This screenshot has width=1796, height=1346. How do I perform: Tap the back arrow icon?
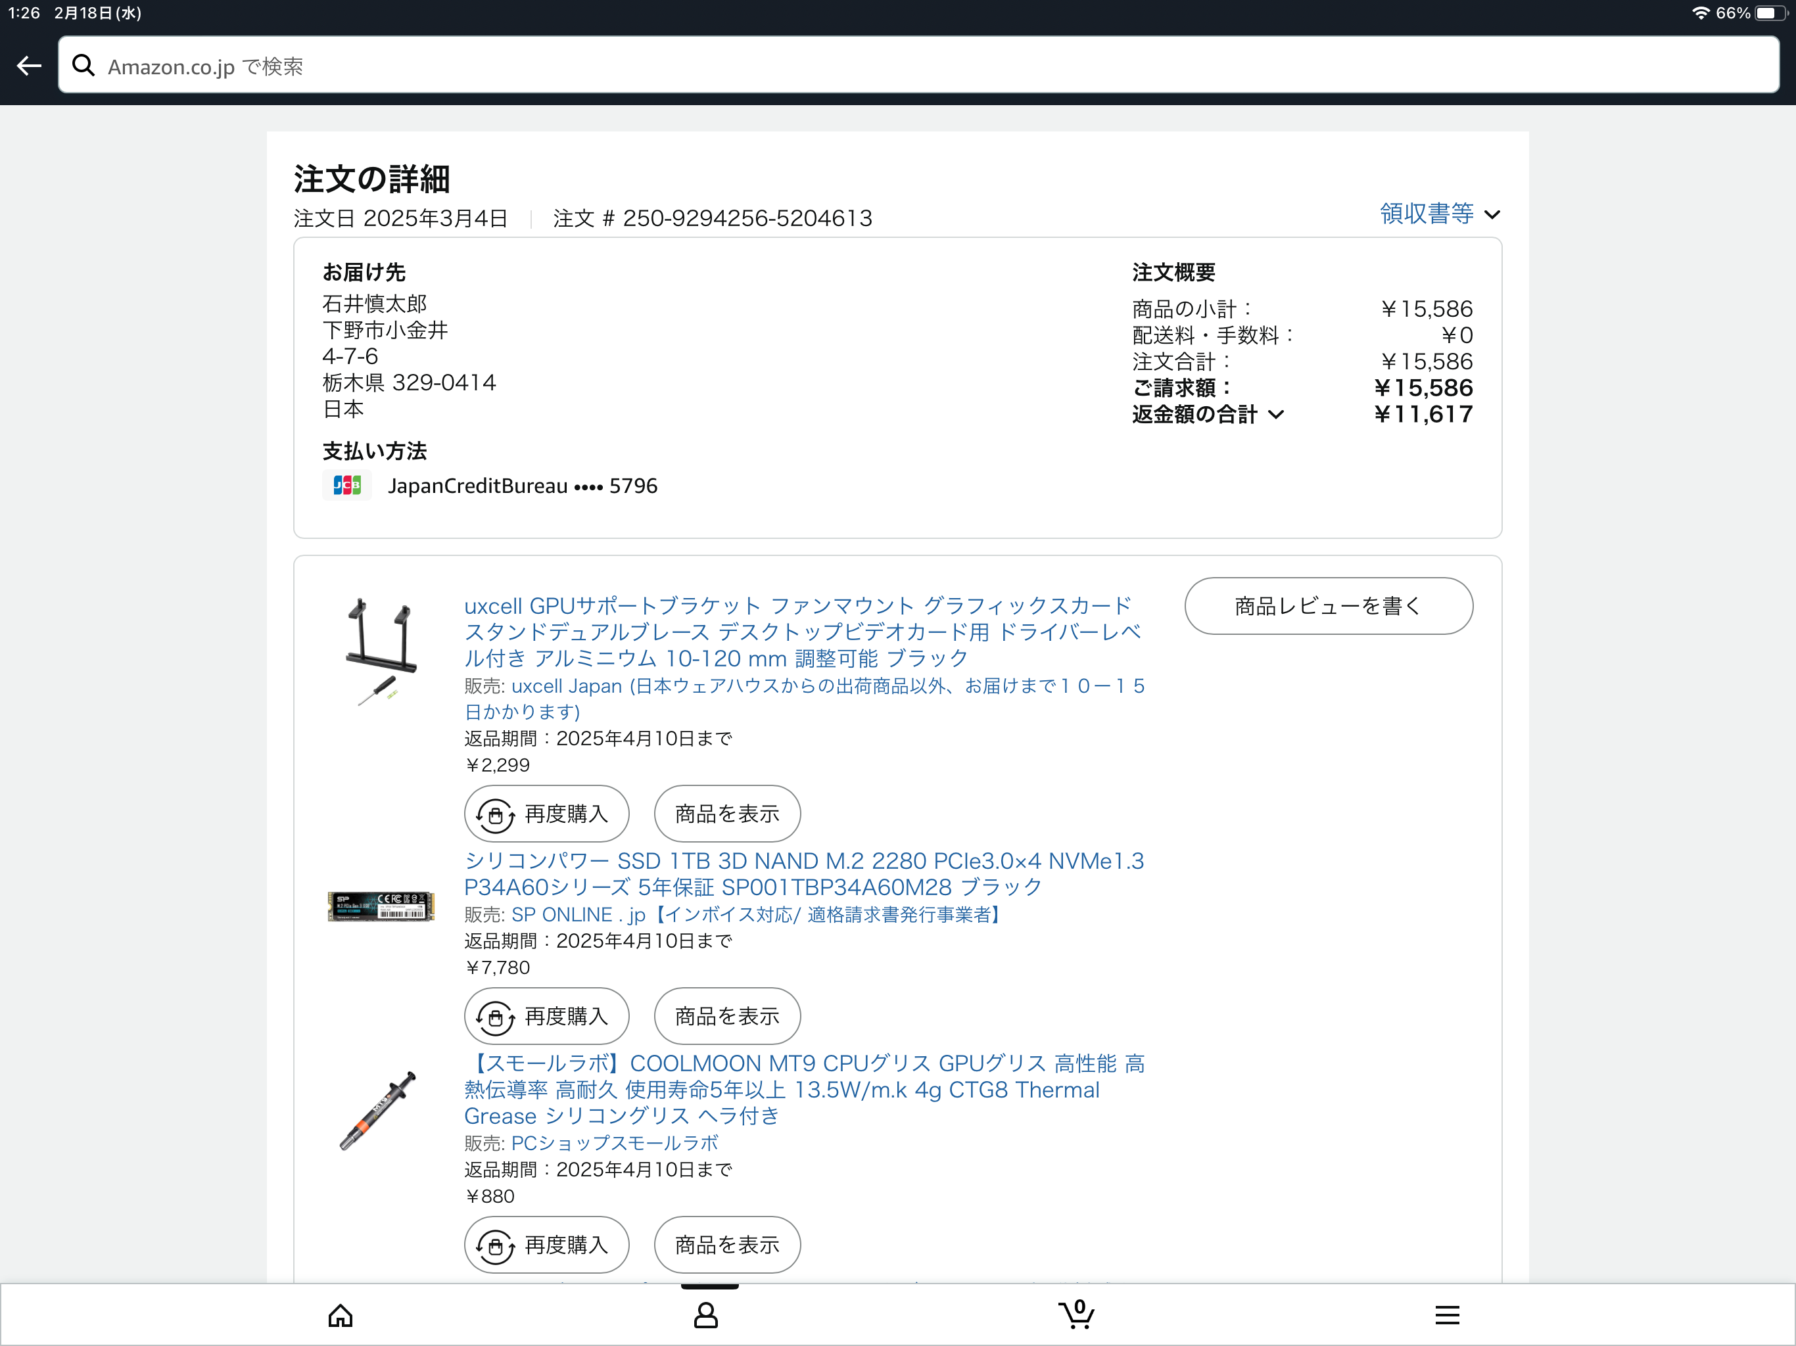(29, 66)
